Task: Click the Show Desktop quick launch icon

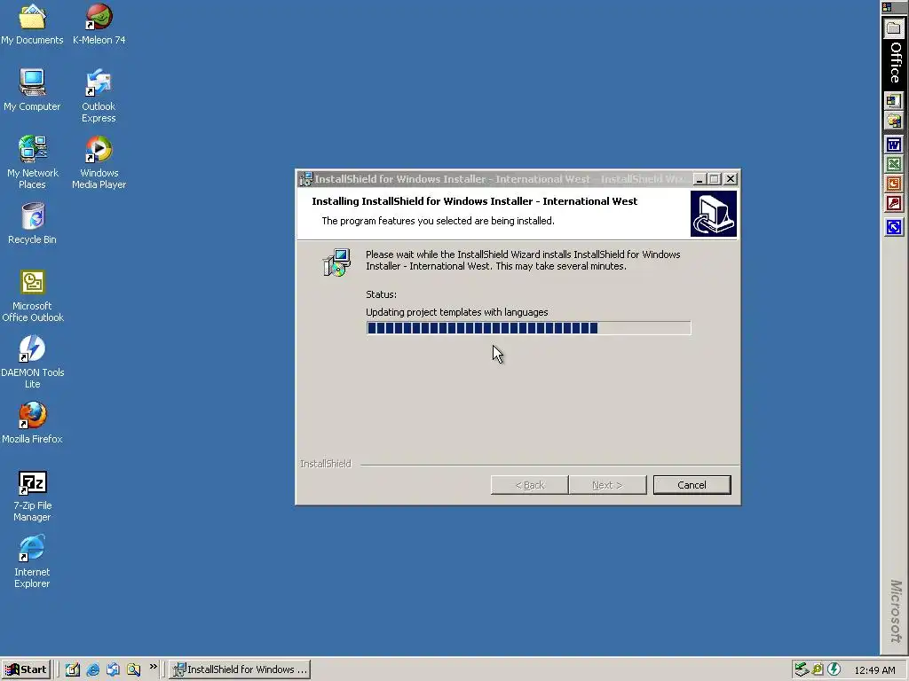Action: [x=73, y=669]
